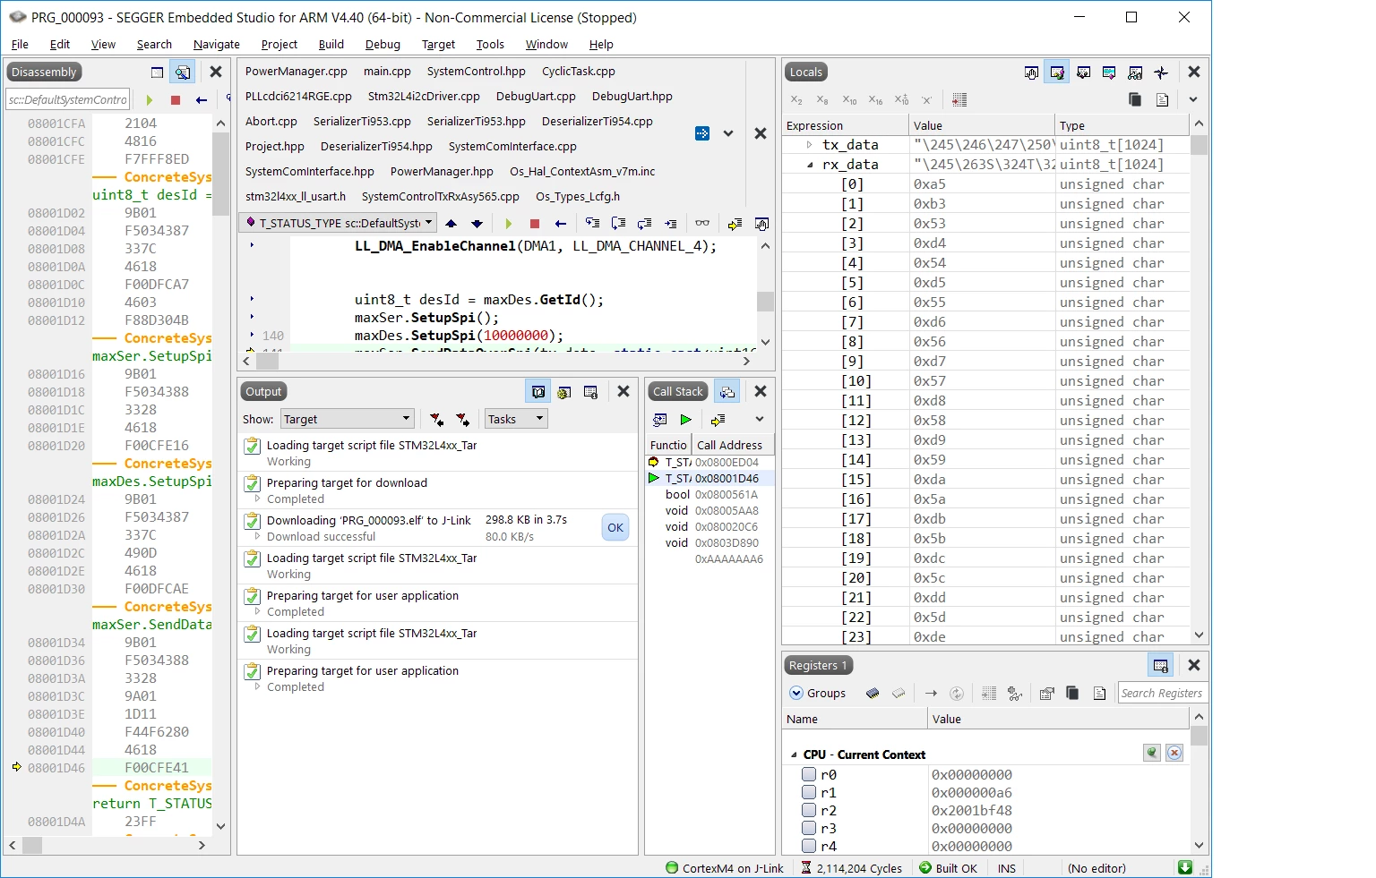Expand the Call Stack toolbar overflow chevron
The image size is (1376, 878).
point(760,420)
